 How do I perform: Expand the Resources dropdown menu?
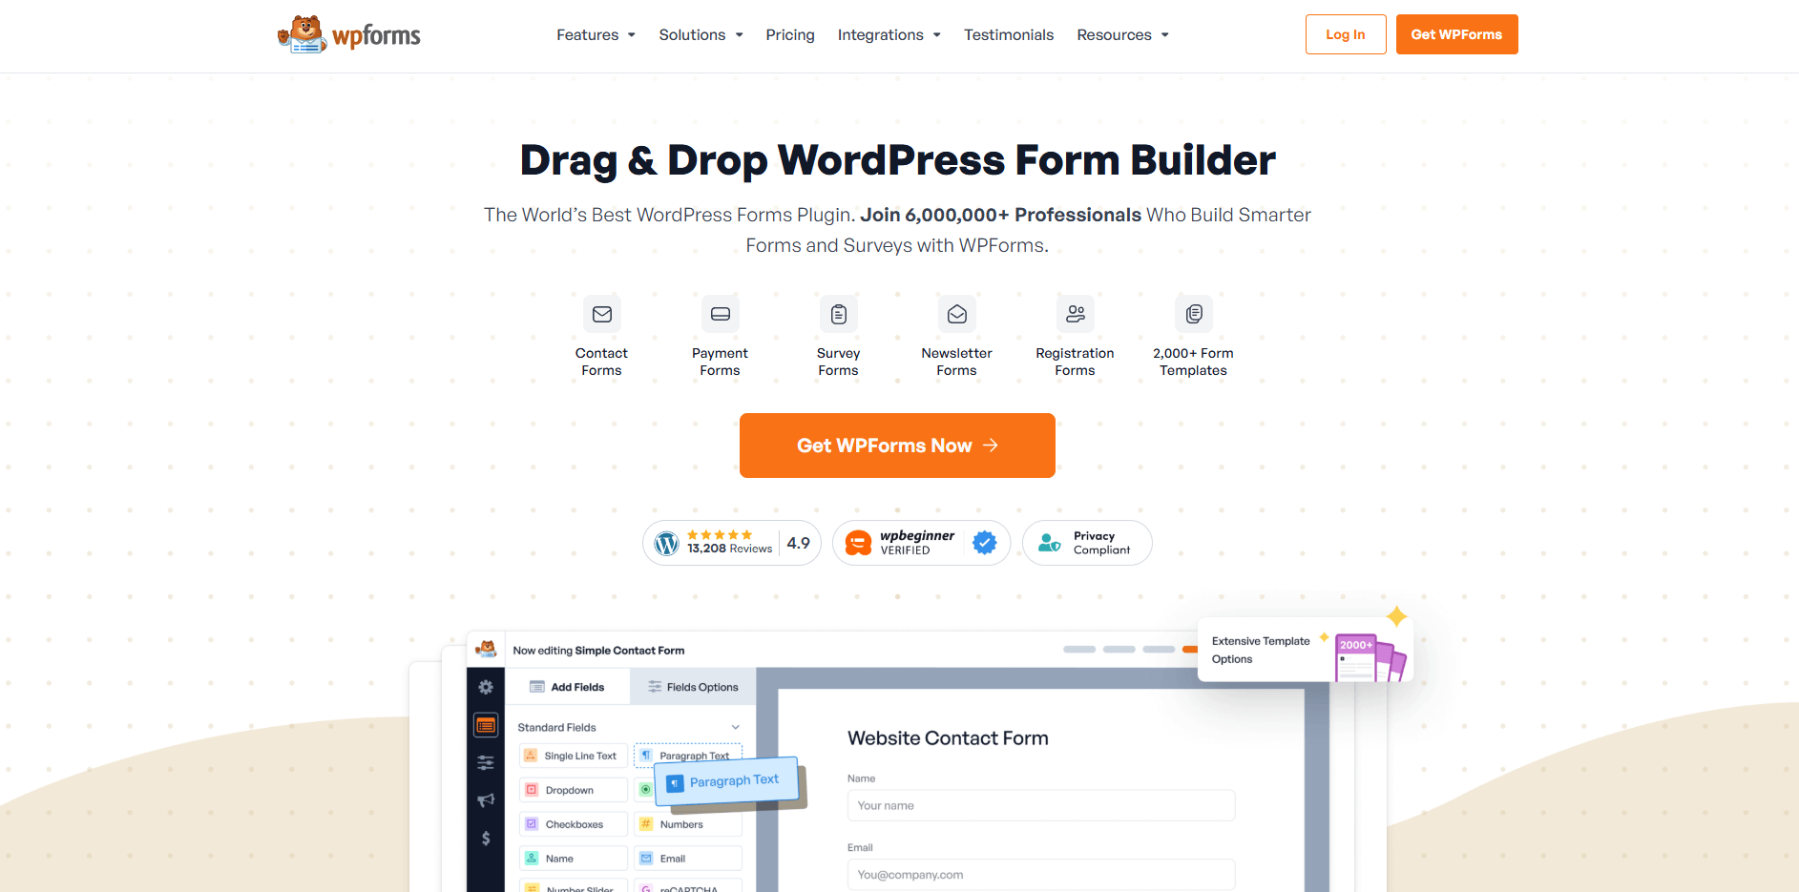click(1122, 35)
